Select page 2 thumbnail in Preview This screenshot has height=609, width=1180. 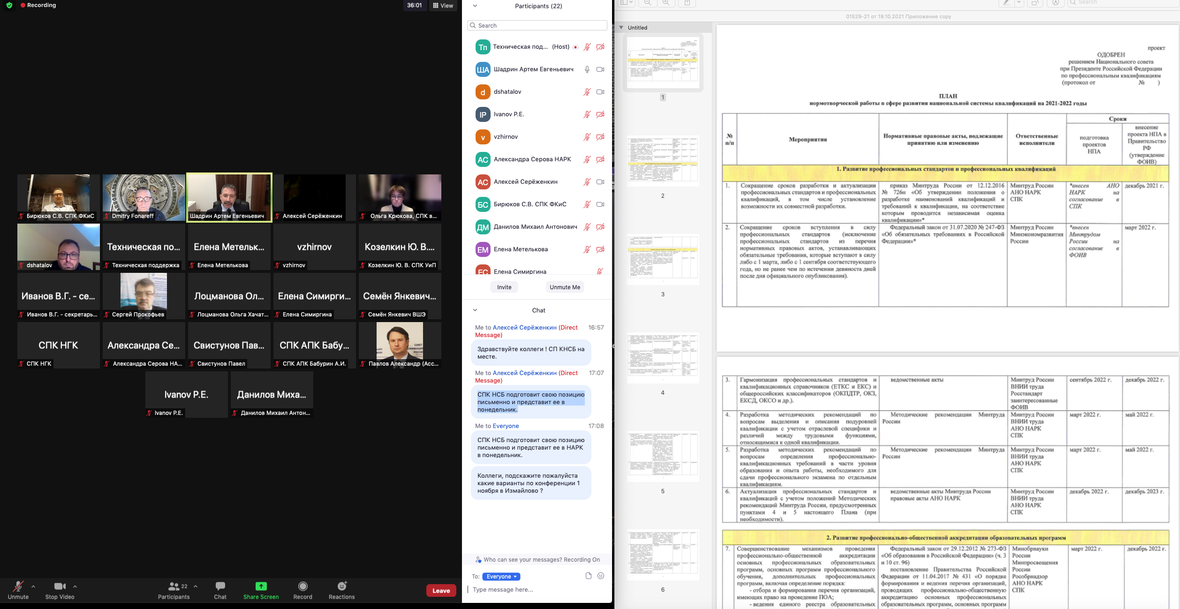663,161
